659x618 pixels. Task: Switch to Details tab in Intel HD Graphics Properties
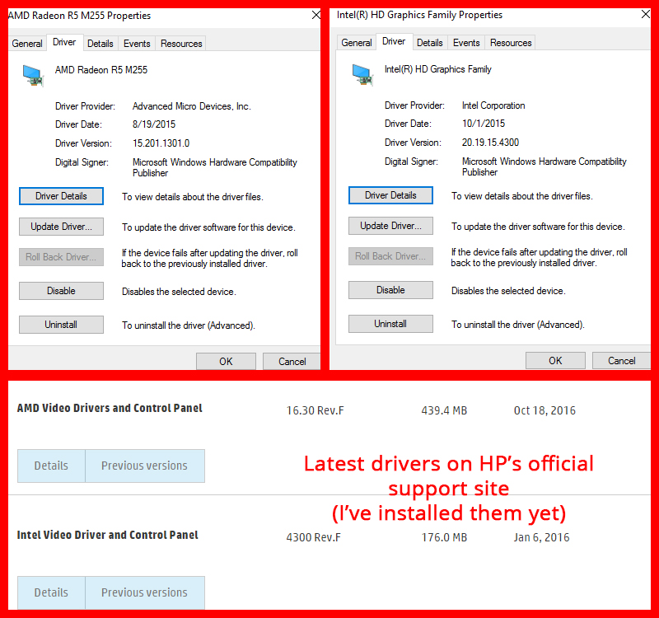[429, 43]
